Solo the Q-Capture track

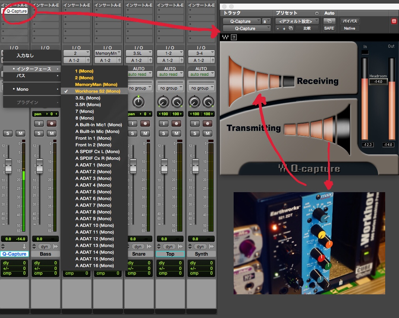[x=7, y=133]
